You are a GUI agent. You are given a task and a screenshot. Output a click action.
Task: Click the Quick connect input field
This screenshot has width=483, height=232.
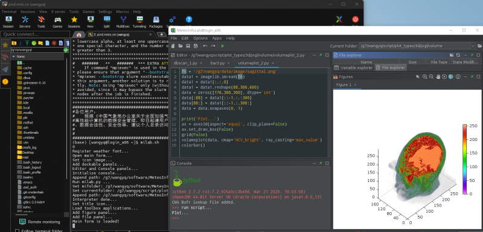point(35,34)
